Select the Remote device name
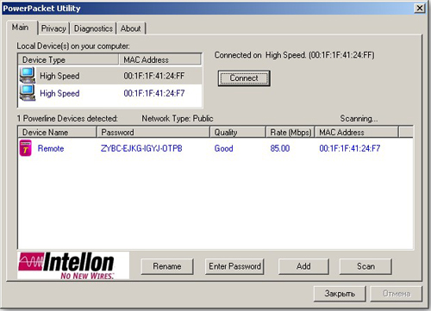 click(x=51, y=148)
